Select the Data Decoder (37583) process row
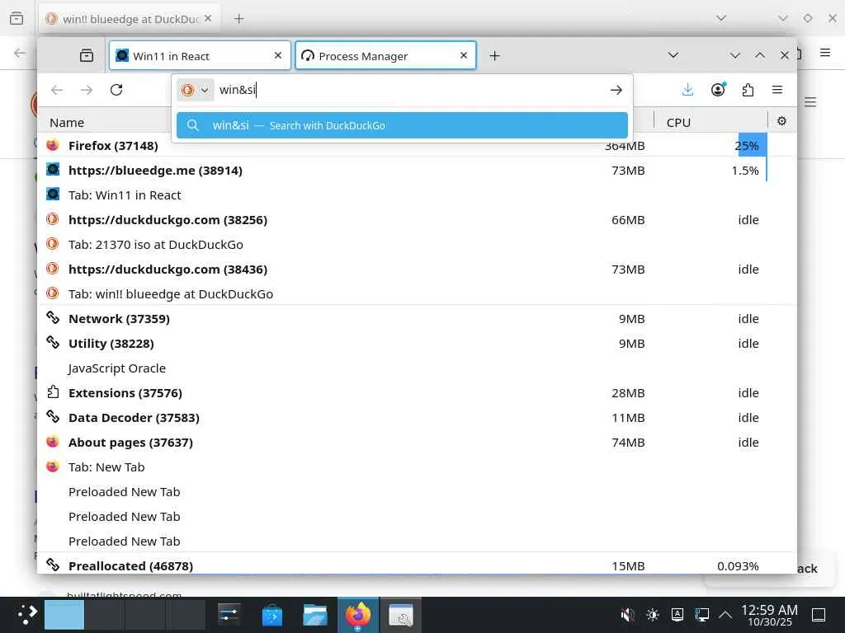The width and height of the screenshot is (845, 633). (x=417, y=418)
